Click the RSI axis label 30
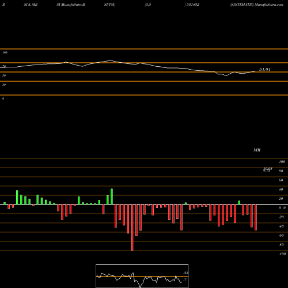This screenshot has width=288, height=288. pyautogui.click(x=4, y=85)
